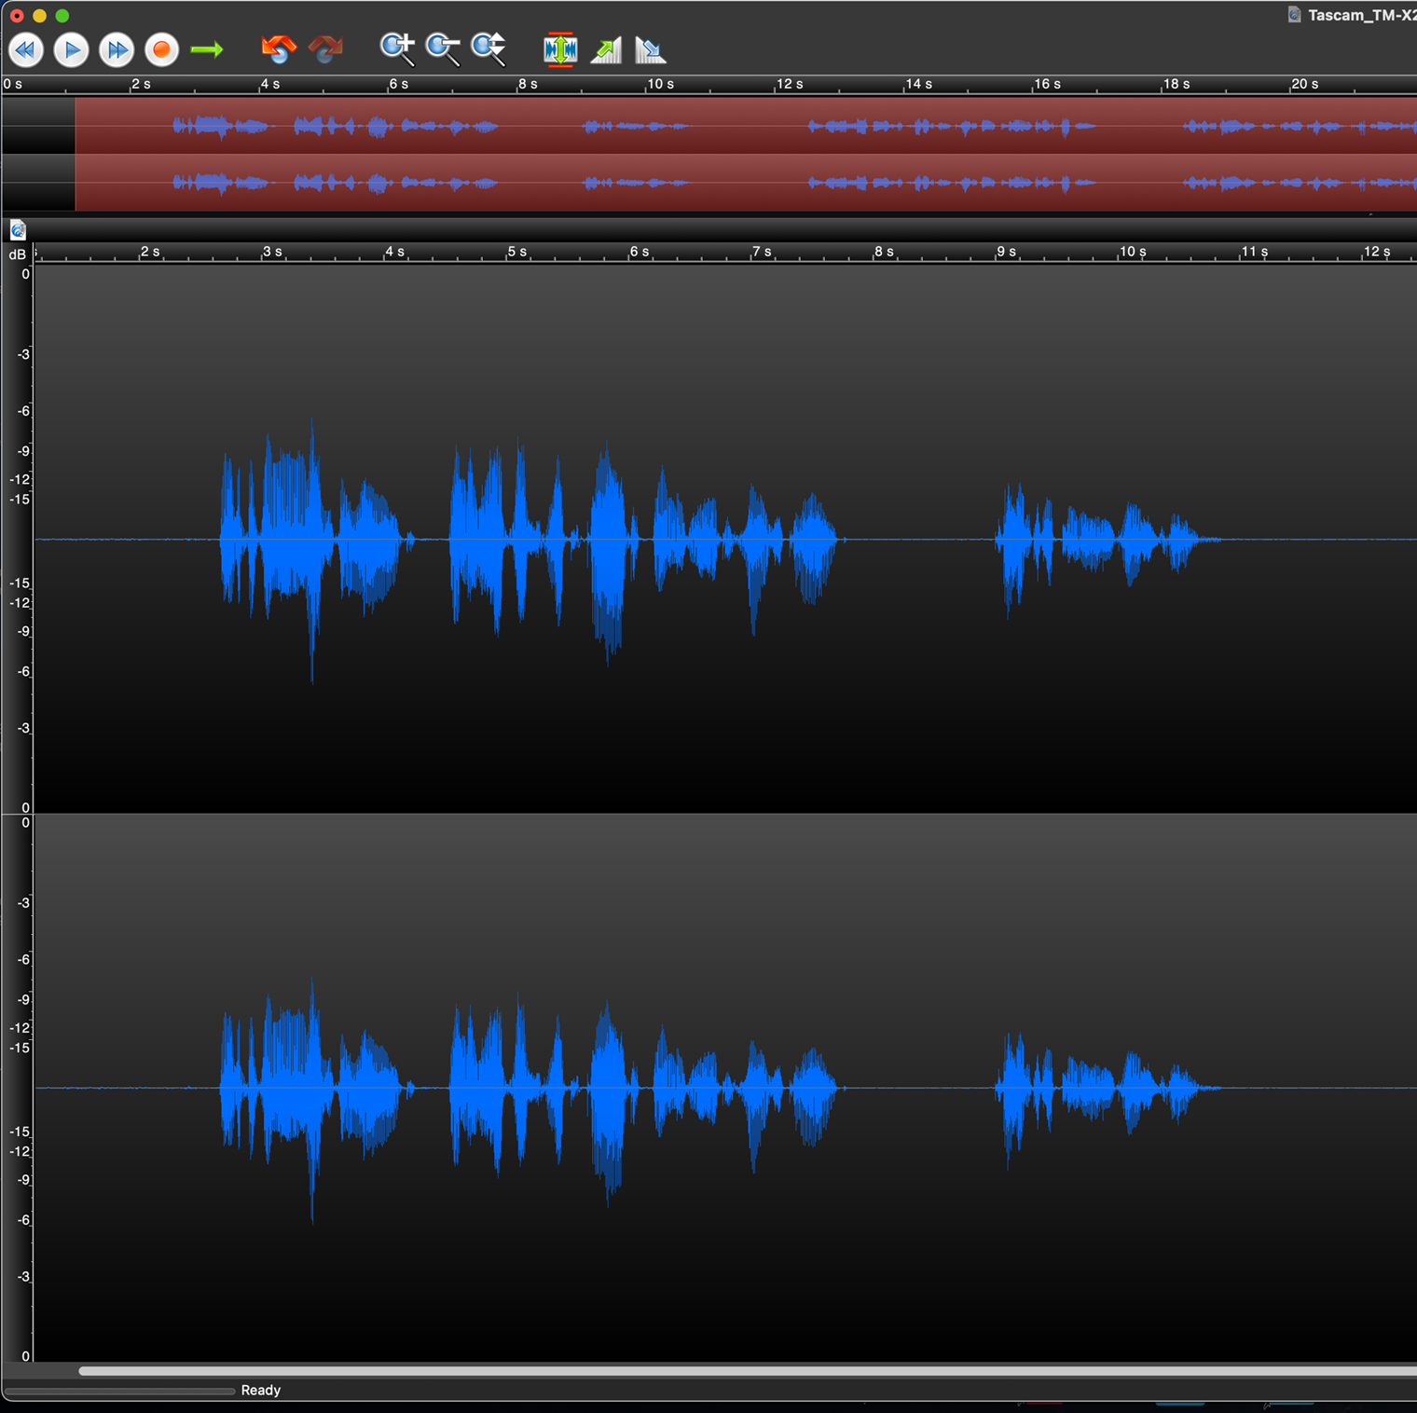Image resolution: width=1417 pixels, height=1413 pixels.
Task: Click the top channel in the red overview
Action: tap(746, 126)
